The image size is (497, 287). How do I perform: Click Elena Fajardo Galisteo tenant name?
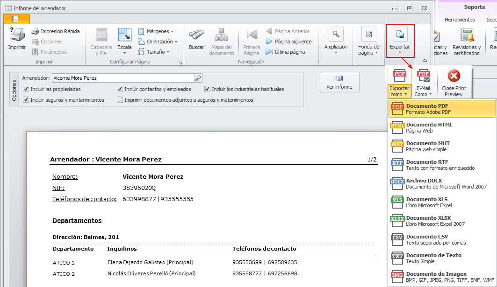coord(150,262)
